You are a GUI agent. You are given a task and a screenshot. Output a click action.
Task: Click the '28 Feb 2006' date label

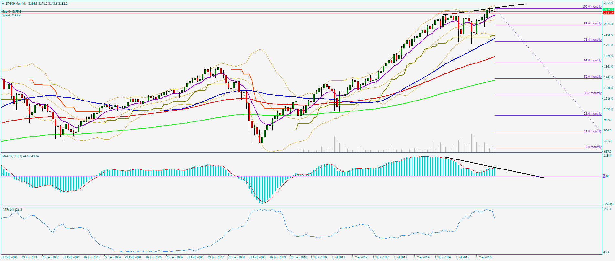point(174,257)
